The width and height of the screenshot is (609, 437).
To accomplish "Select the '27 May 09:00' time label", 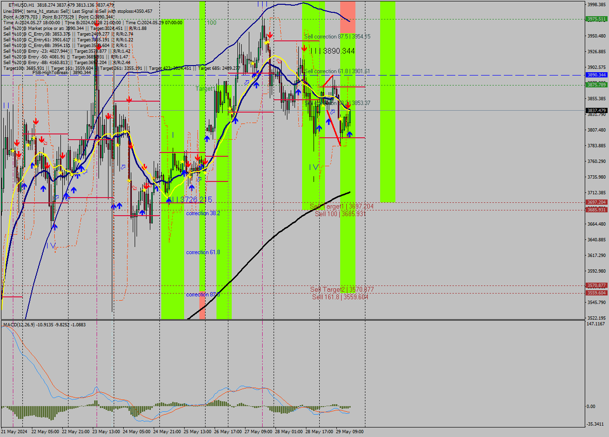I will [258, 432].
